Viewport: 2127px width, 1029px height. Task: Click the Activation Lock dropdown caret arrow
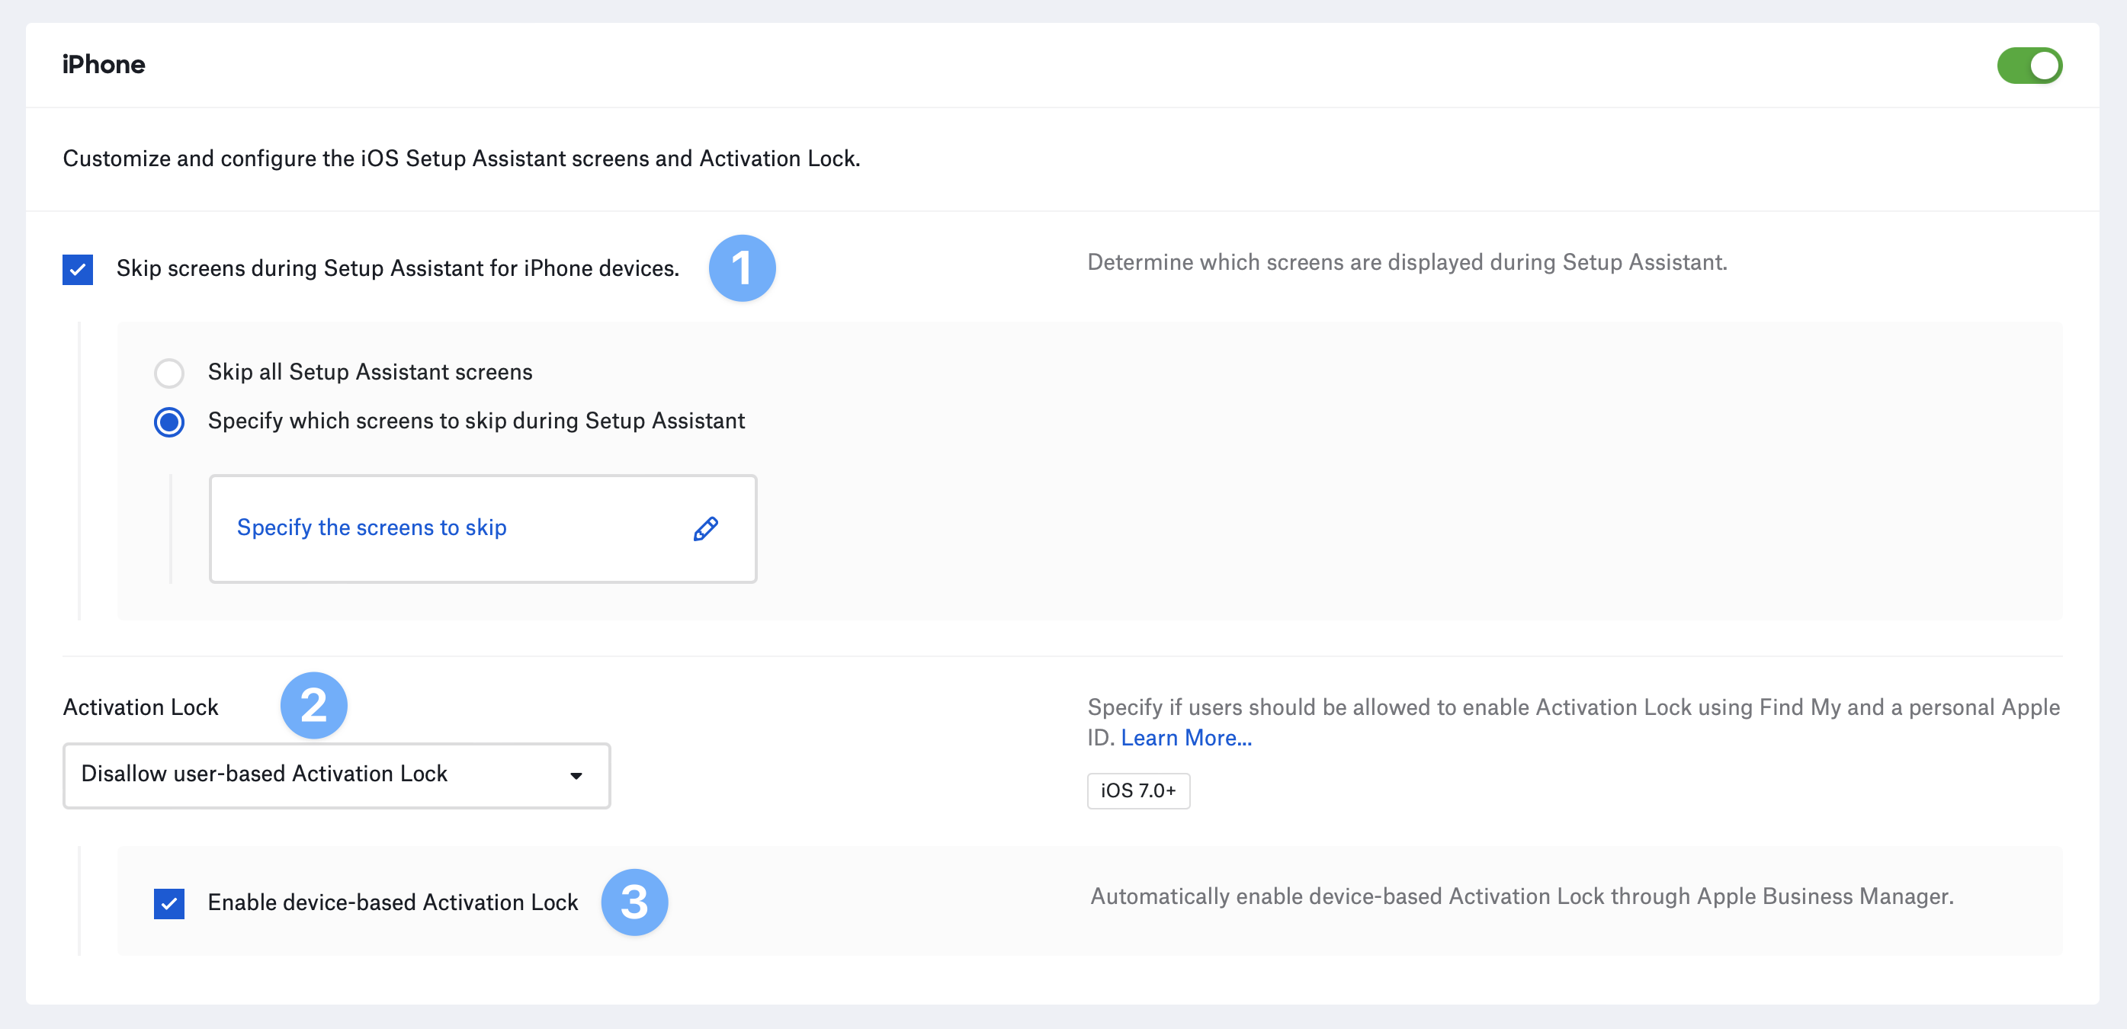click(x=576, y=775)
